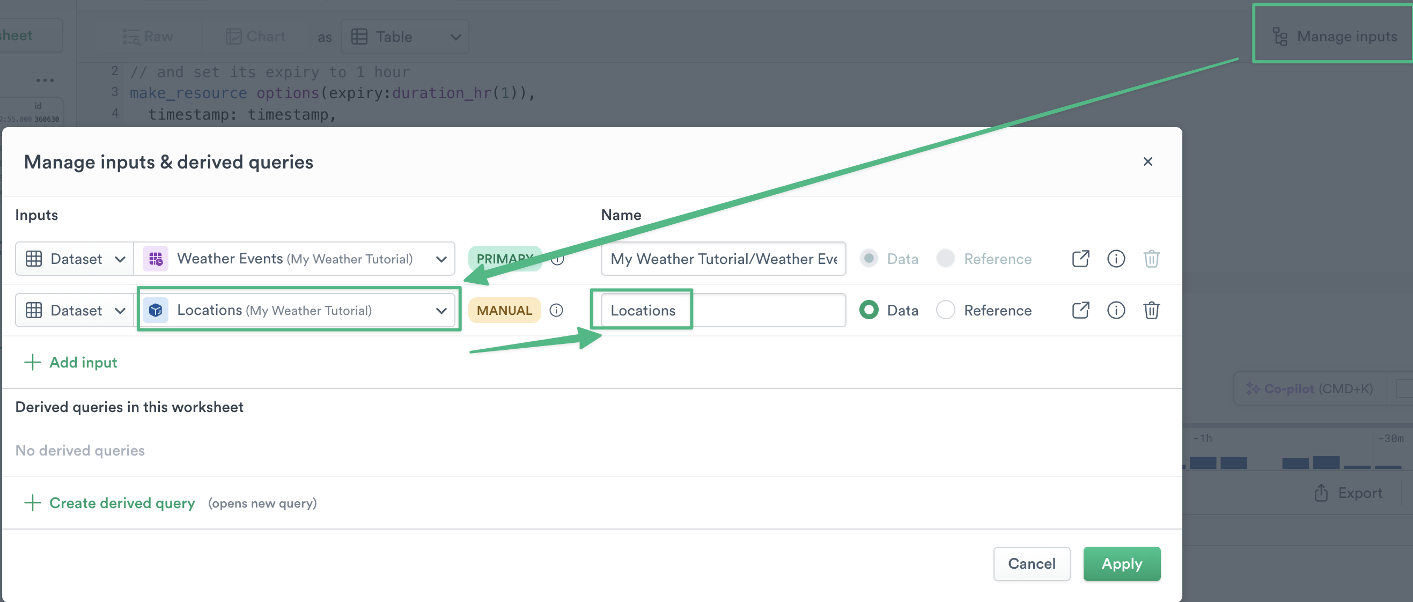Click the Cancel button

[x=1031, y=563]
